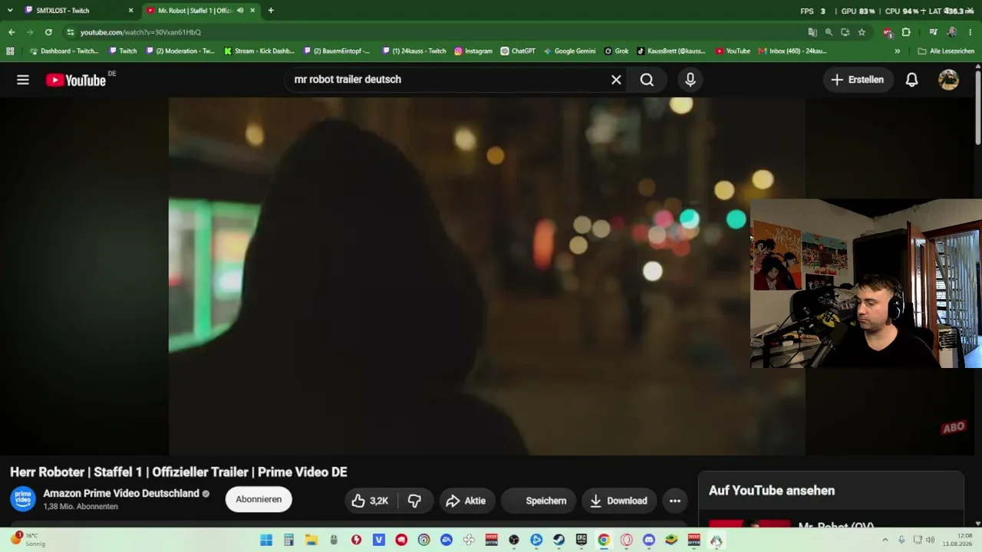Image resolution: width=982 pixels, height=552 pixels.
Task: Open Discord from the taskbar
Action: (x=649, y=540)
